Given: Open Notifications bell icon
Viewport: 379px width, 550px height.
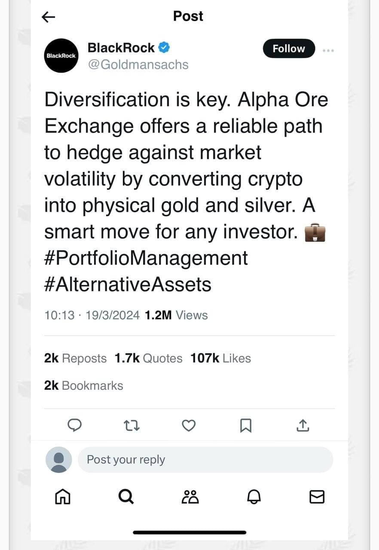Looking at the screenshot, I should [254, 497].
